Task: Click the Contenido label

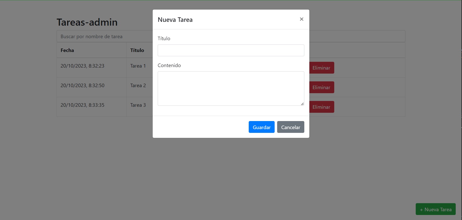Action: click(169, 65)
